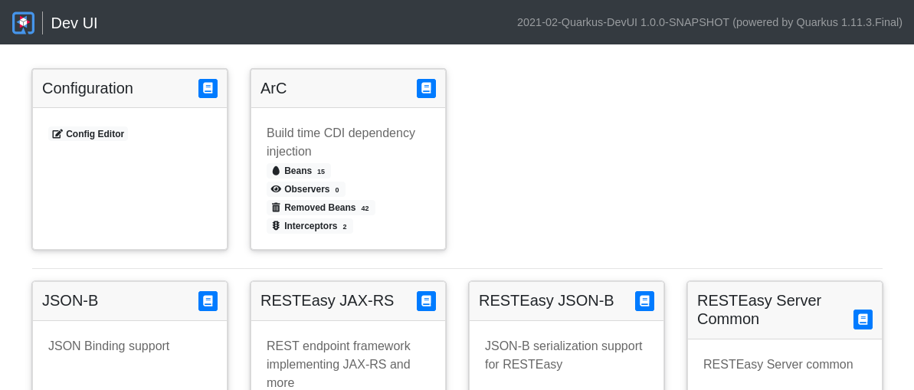Click the Removed Beans trash icon

[277, 208]
